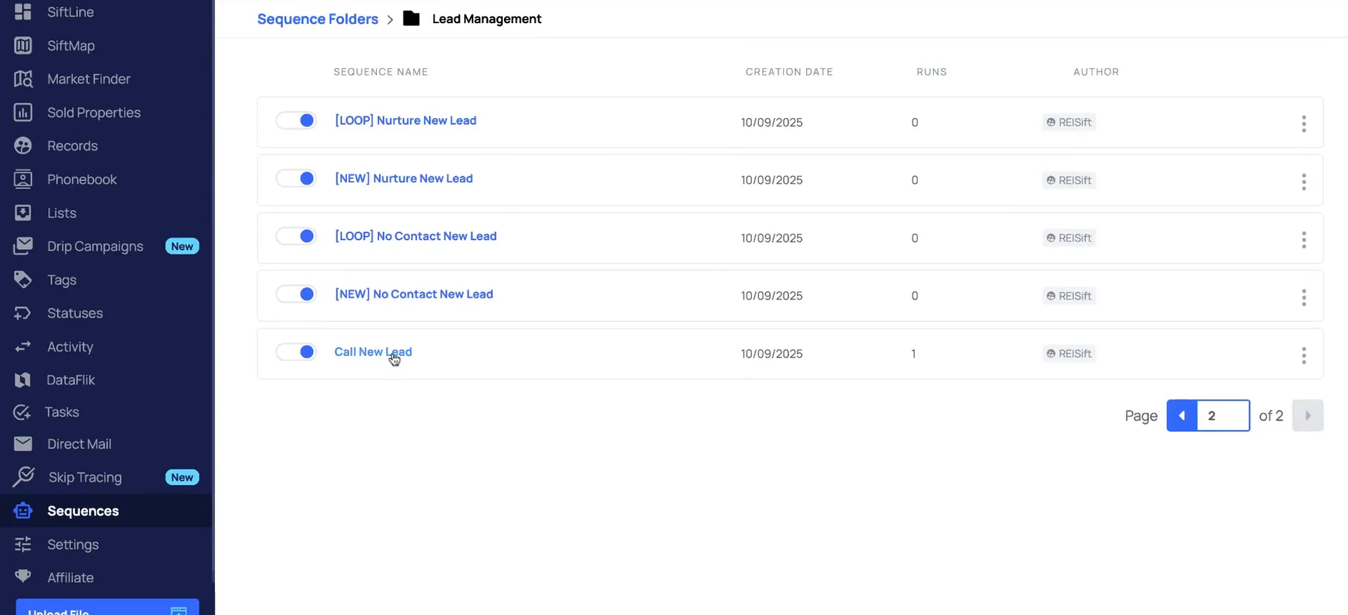The height and width of the screenshot is (615, 1348).
Task: Click the Tasks checkmark icon
Action: [22, 412]
